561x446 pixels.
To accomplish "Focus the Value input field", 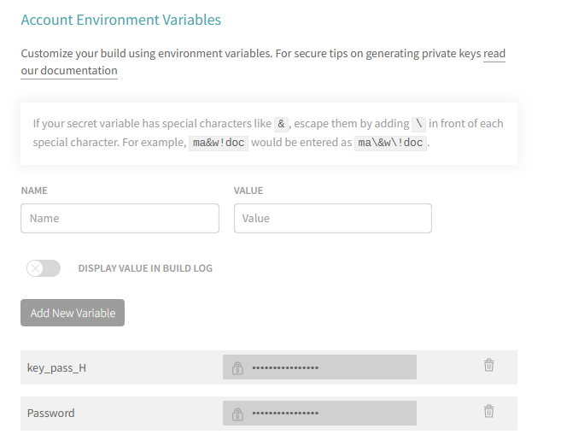I will pyautogui.click(x=332, y=218).
